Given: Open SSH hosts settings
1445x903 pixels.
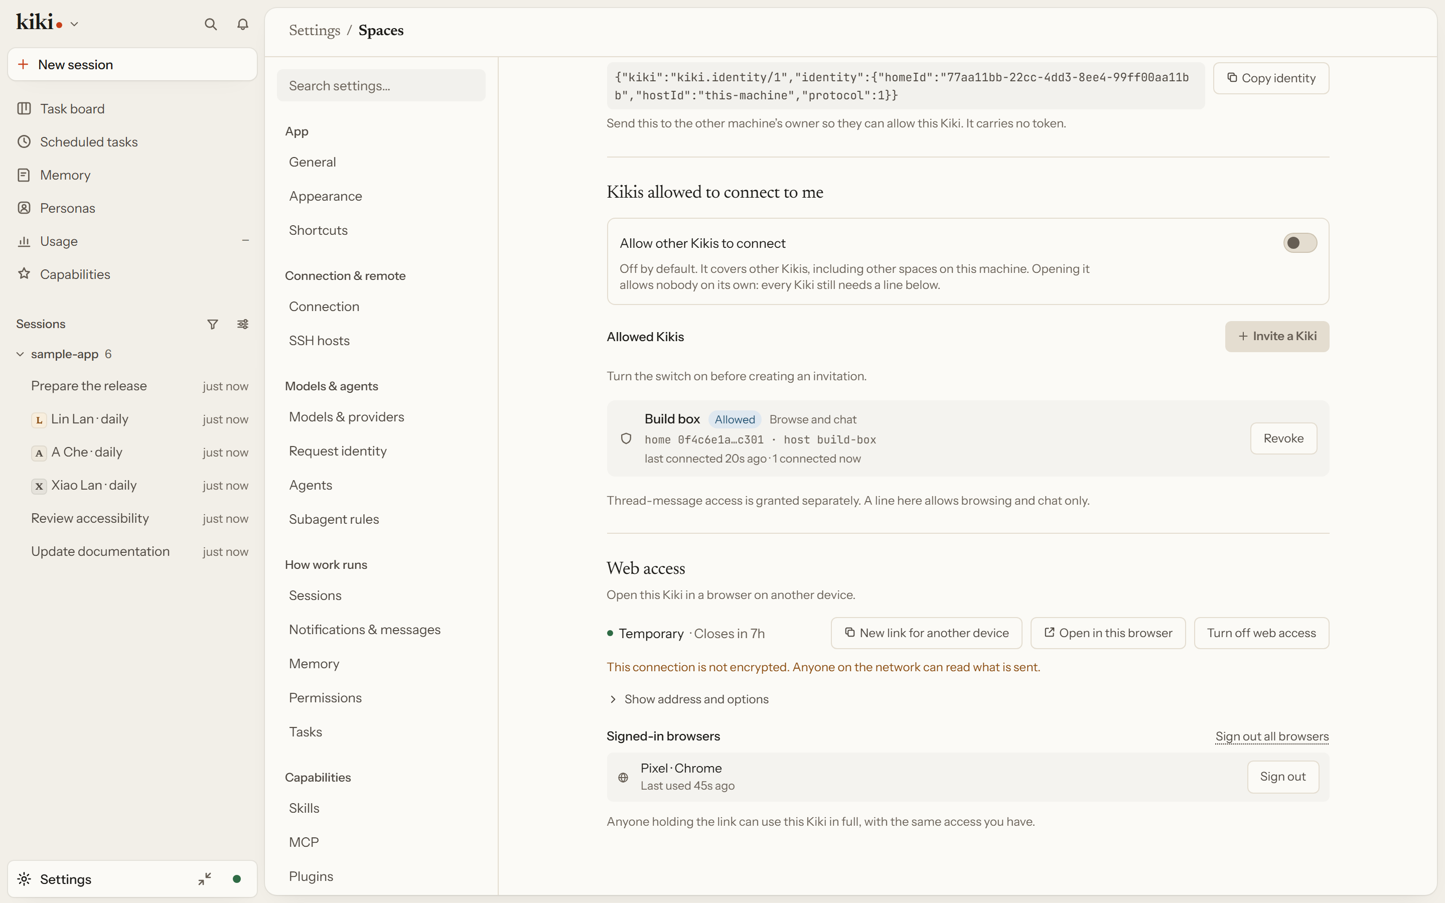Looking at the screenshot, I should 381,341.
